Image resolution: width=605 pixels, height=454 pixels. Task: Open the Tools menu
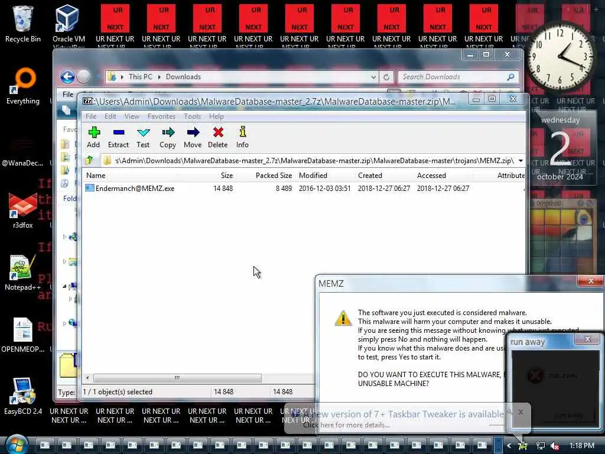[192, 116]
